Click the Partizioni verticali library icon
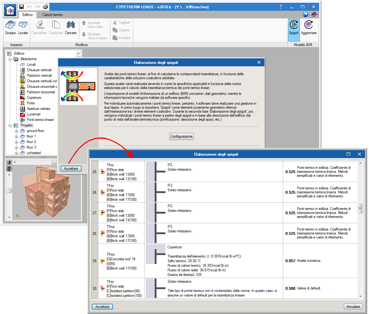 (22, 76)
